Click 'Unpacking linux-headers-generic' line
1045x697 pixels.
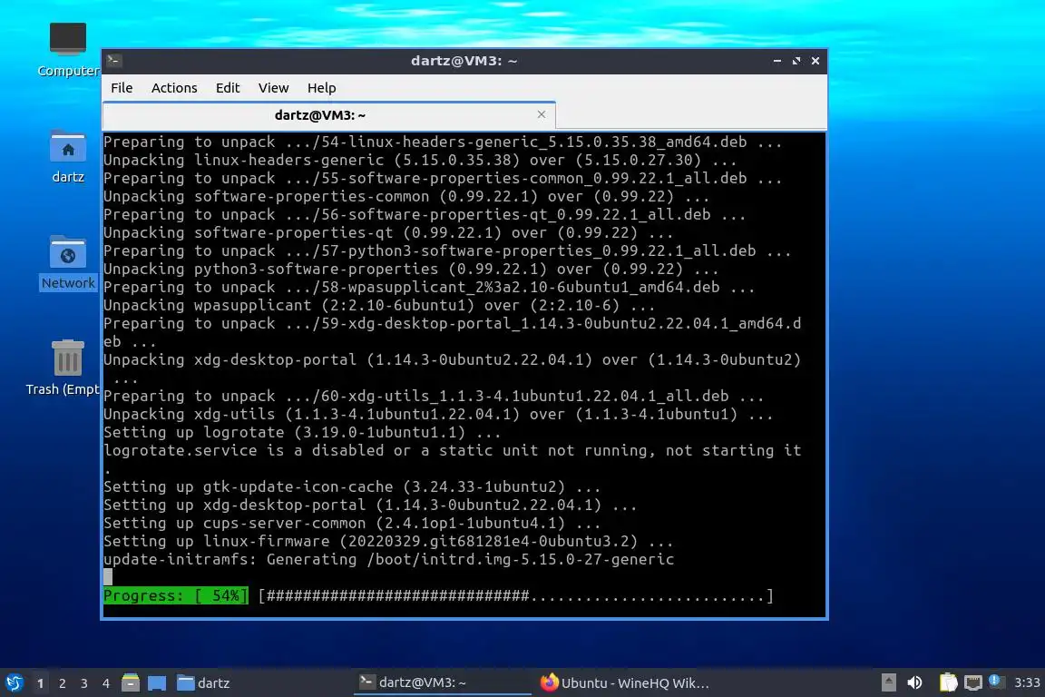420,160
